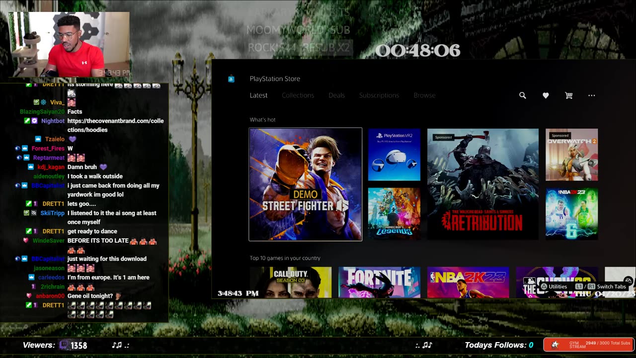Open the Street Fighter 6 Demo tile
This screenshot has height=358, width=636.
click(x=306, y=184)
